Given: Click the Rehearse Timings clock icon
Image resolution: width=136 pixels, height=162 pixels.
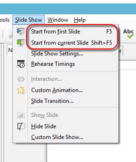Looking at the screenshot, I should tap(21, 64).
